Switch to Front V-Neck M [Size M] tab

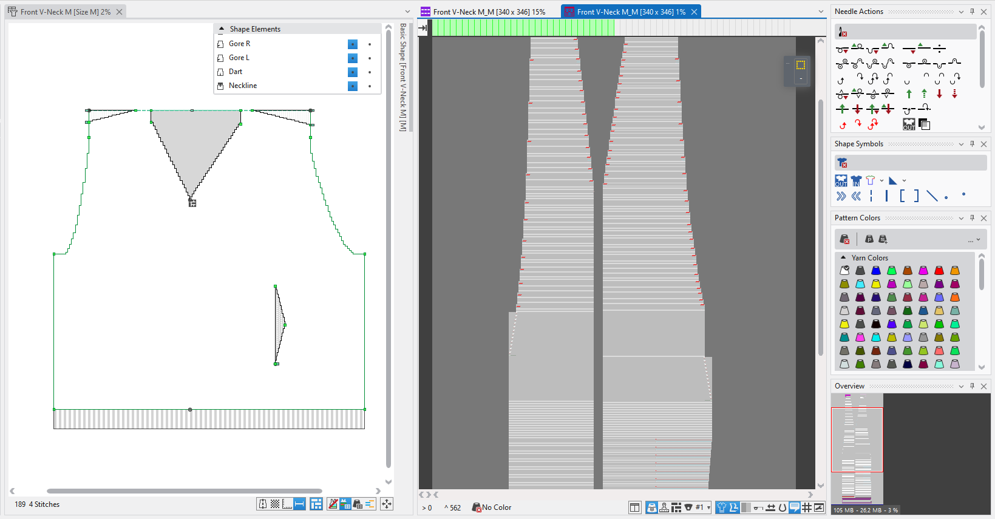[65, 12]
